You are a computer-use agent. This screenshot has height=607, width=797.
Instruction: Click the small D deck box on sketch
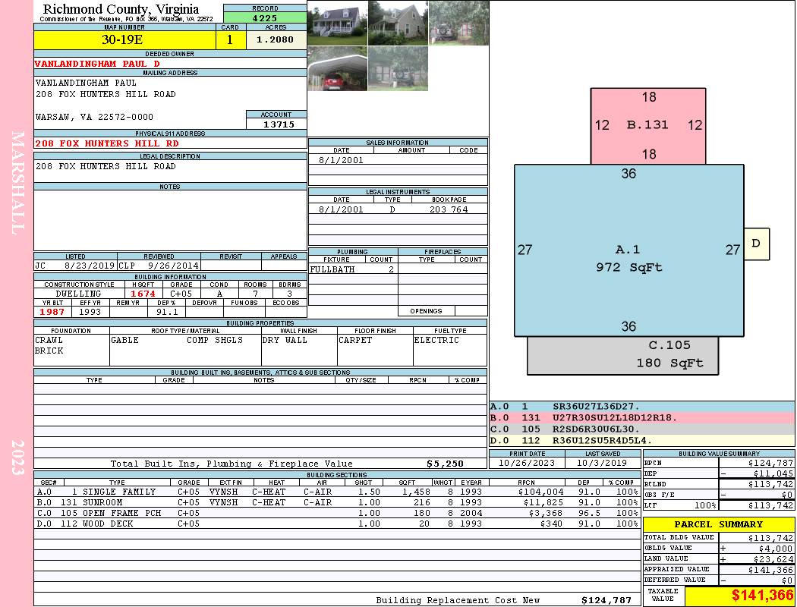757,244
